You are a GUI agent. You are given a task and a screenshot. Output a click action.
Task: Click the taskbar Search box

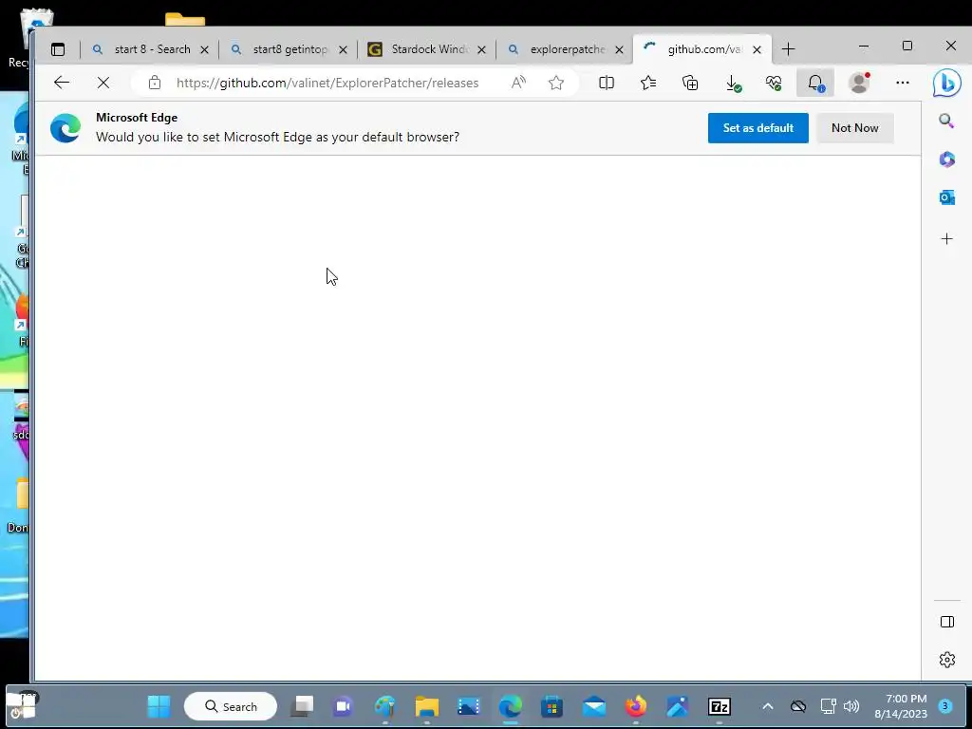coord(231,706)
